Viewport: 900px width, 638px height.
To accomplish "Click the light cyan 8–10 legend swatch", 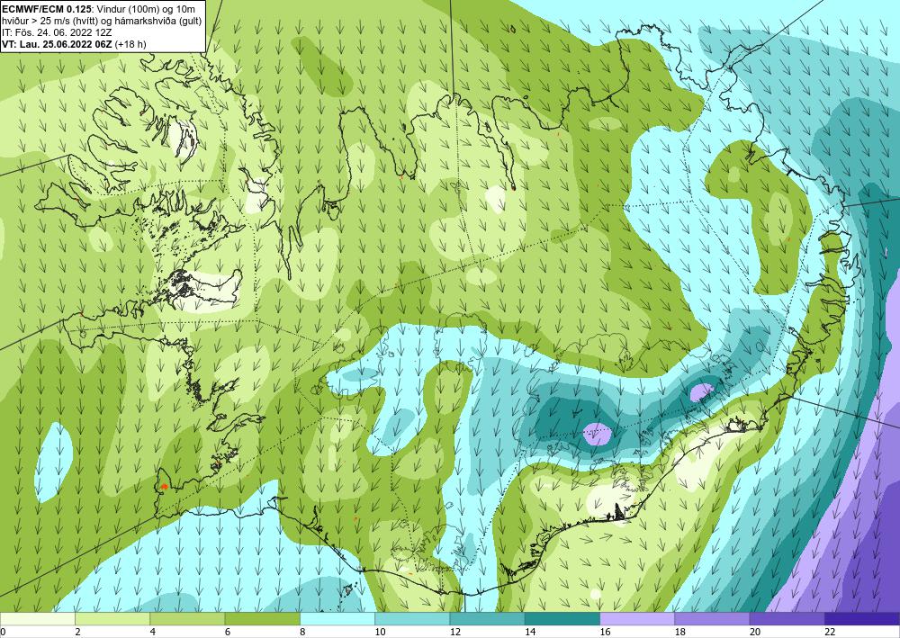I will 337,618.
